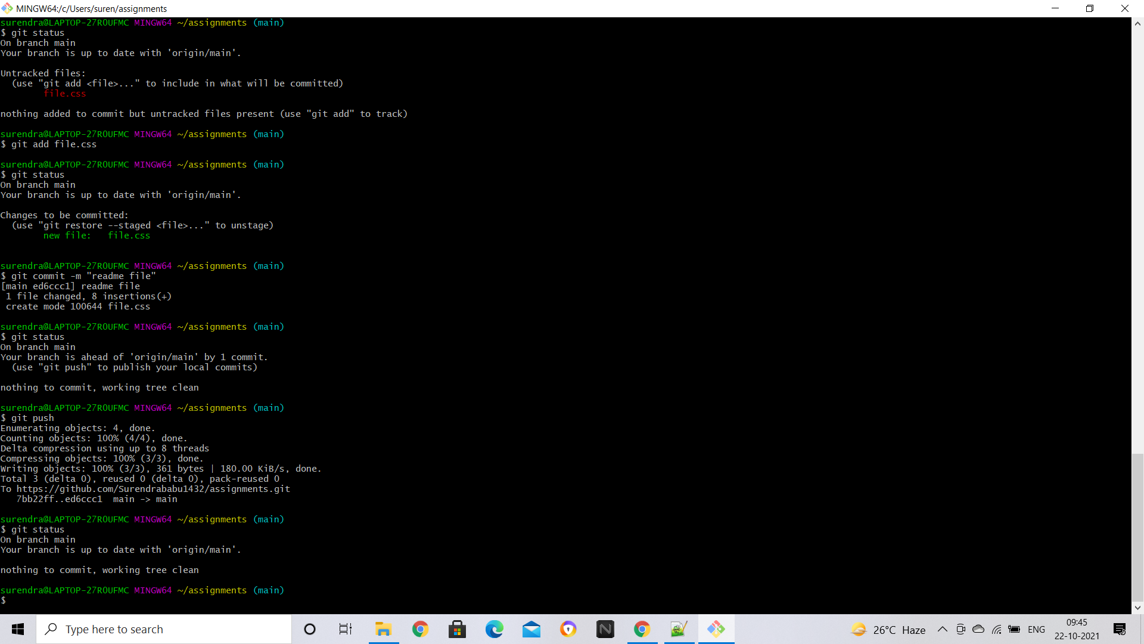This screenshot has height=644, width=1144.
Task: Click the Git Bash icon in title bar
Action: [x=7, y=8]
